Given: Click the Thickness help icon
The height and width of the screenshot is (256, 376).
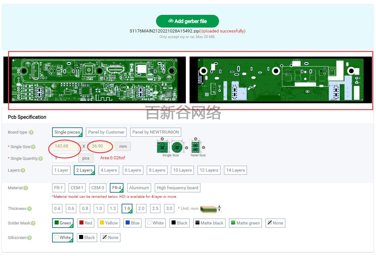Looking at the screenshot, I should click(29, 209).
